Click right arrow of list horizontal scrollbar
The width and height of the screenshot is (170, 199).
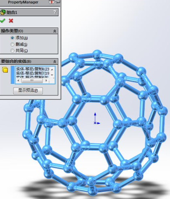pyautogui.click(x=46, y=80)
